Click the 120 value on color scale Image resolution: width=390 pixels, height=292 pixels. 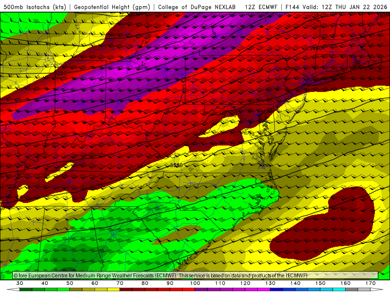[245, 283]
